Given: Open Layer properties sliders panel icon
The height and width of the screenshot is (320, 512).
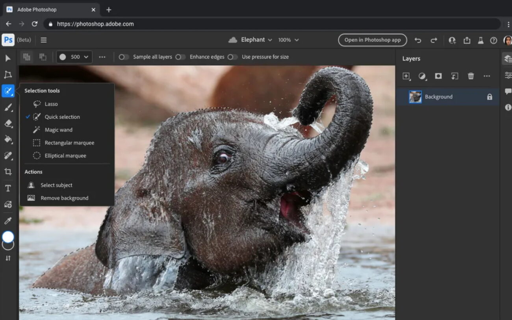Looking at the screenshot, I should [x=508, y=75].
